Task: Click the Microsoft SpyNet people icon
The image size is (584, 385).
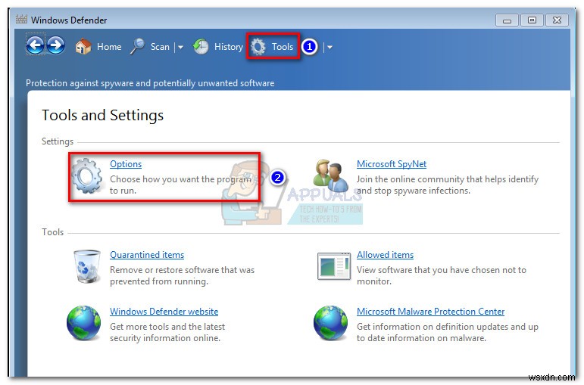Action: point(331,176)
